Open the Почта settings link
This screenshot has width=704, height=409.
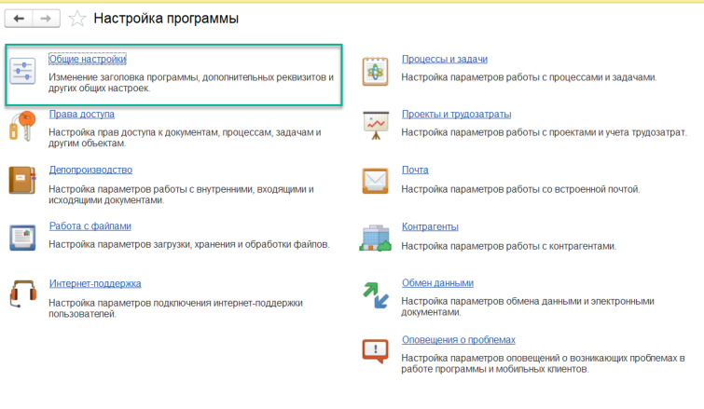pos(415,170)
